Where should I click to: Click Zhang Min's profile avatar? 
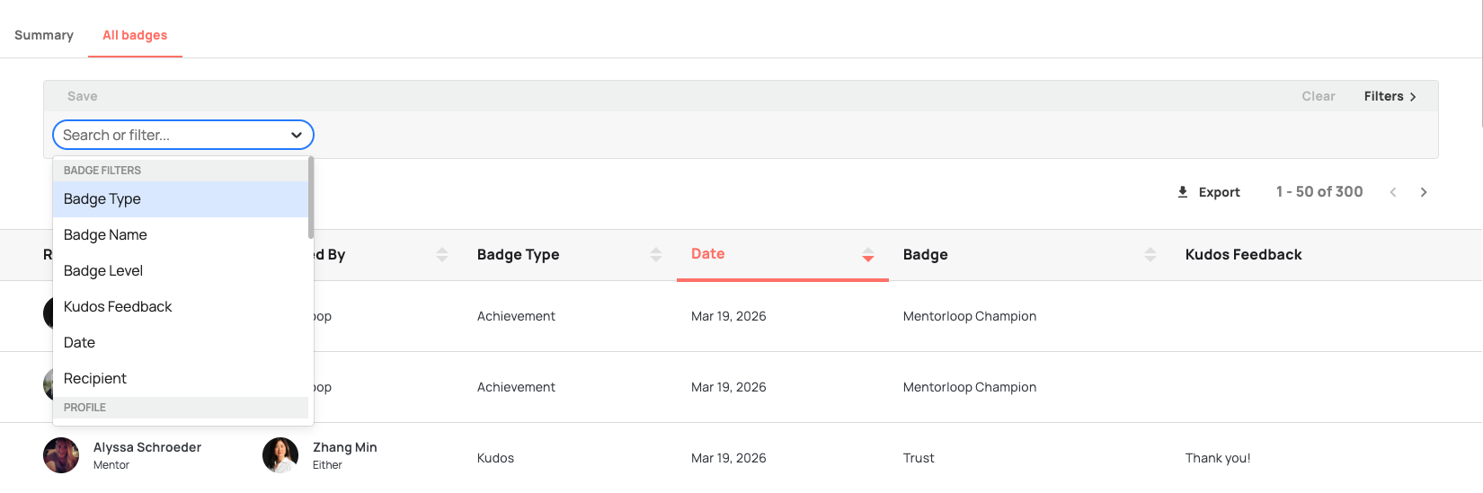tap(280, 455)
